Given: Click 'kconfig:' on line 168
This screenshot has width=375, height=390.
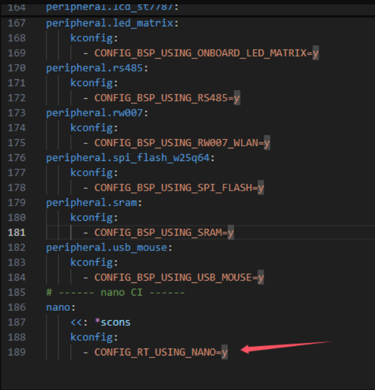Looking at the screenshot, I should click(94, 38).
